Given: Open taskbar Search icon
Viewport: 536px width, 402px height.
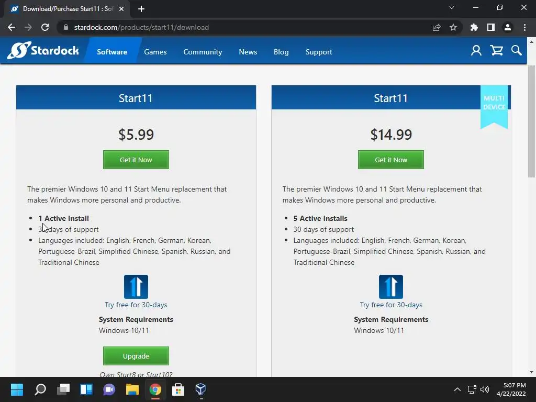Looking at the screenshot, I should pyautogui.click(x=40, y=389).
